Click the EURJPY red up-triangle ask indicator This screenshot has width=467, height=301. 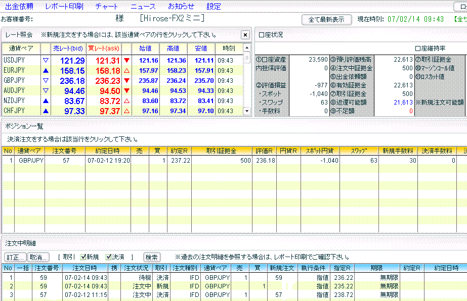pos(126,71)
